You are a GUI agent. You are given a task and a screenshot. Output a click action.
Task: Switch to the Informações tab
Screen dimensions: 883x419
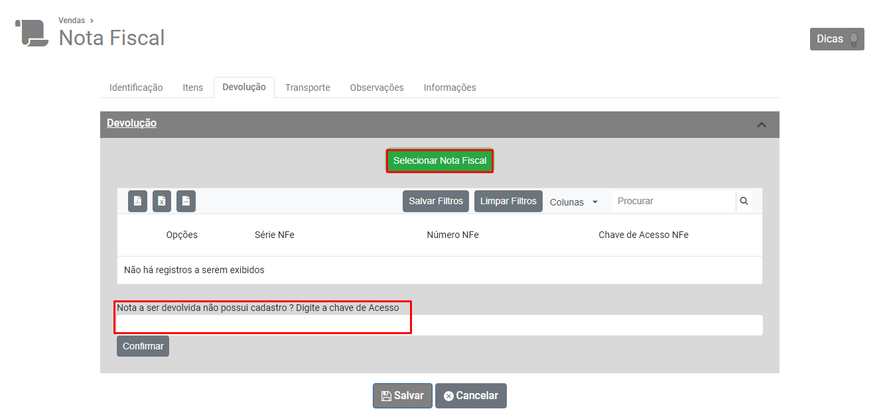[x=450, y=88]
